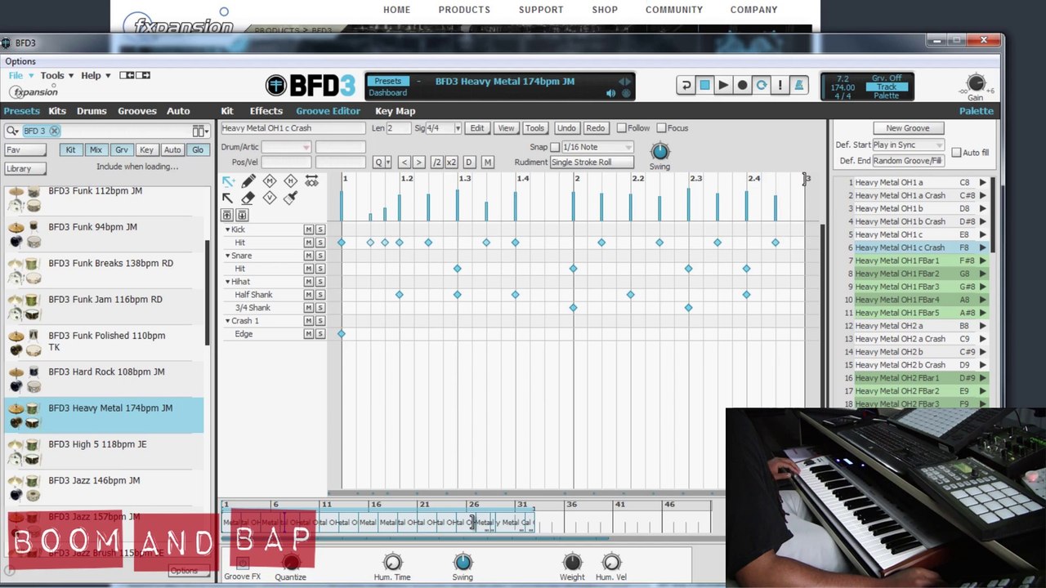Viewport: 1046px width, 588px height.
Task: Toggle the Grv include-when-loading filter
Action: (121, 149)
